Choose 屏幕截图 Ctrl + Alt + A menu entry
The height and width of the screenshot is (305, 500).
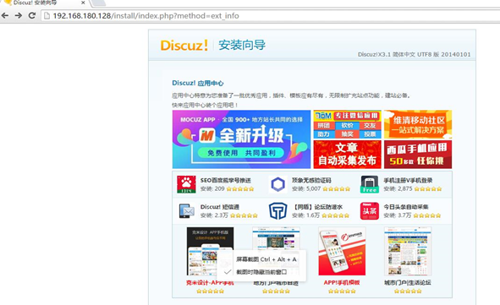[x=266, y=259]
